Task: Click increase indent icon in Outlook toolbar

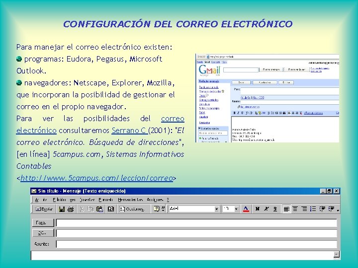Action: pyautogui.click(x=331, y=209)
